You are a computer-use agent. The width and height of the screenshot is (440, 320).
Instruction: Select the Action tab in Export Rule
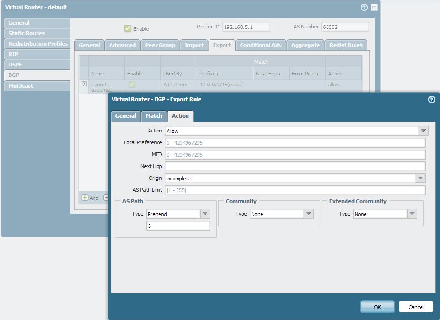point(180,116)
